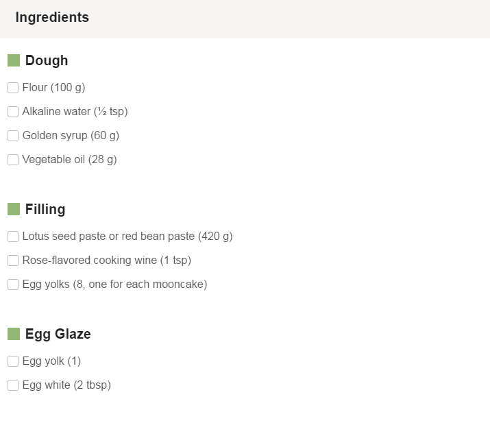Select the Dough section heading
The width and height of the screenshot is (490, 423).
[47, 60]
